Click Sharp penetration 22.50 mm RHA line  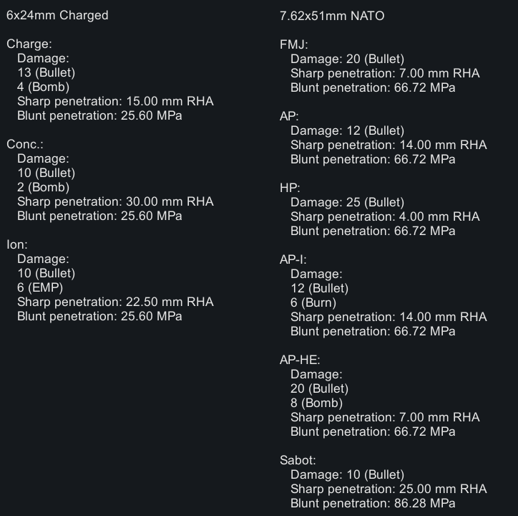[115, 302]
